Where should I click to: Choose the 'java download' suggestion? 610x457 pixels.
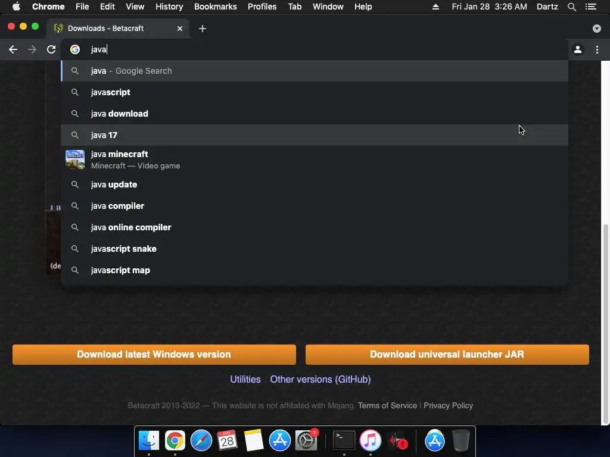tap(315, 114)
